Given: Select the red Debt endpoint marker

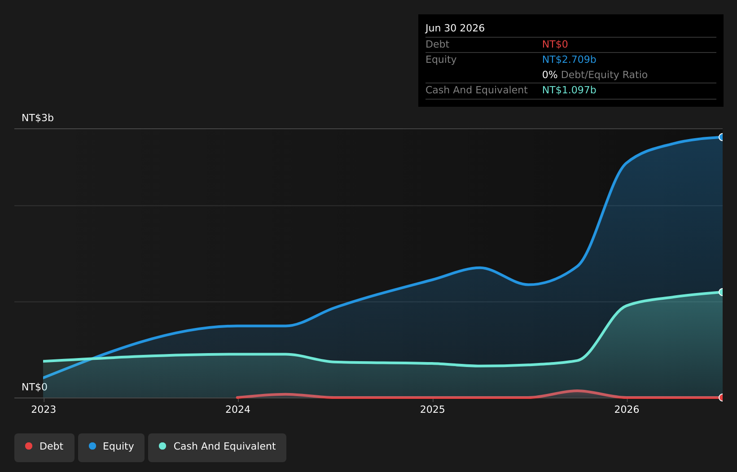Looking at the screenshot, I should pos(722,398).
